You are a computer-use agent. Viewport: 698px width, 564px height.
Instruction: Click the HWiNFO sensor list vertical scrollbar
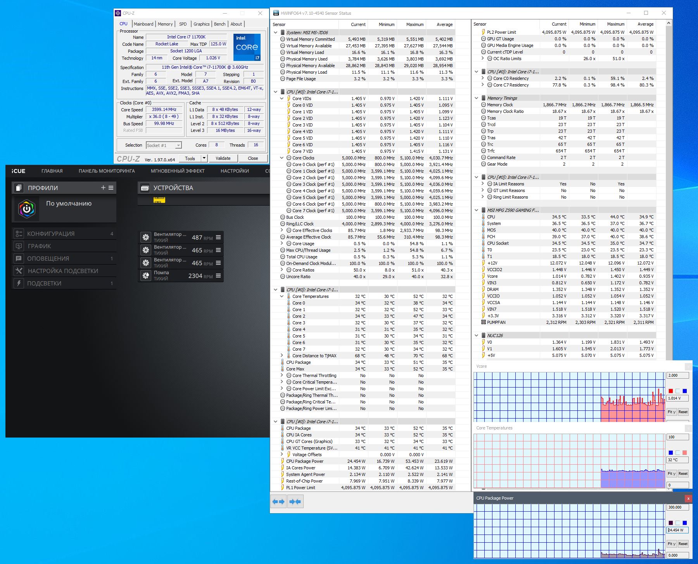coord(669,190)
